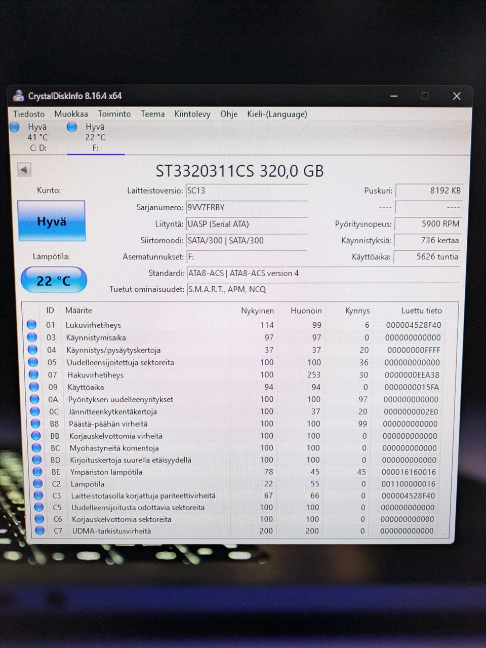This screenshot has height=648, width=486.
Task: Click the Liityntä field UASP (Serial ATA)
Action: click(x=247, y=224)
